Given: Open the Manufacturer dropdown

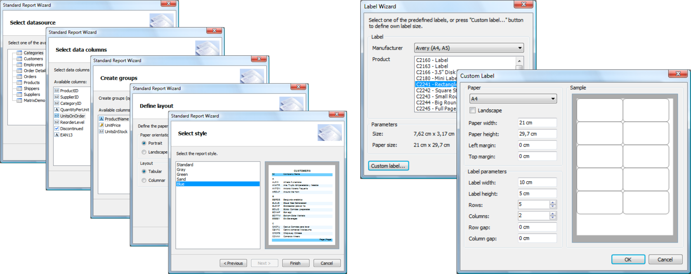Looking at the screenshot, I should tap(519, 48).
